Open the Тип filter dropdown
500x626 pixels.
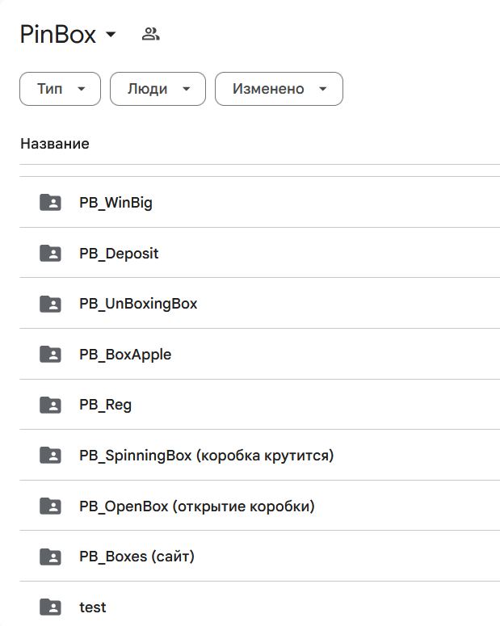pos(60,89)
